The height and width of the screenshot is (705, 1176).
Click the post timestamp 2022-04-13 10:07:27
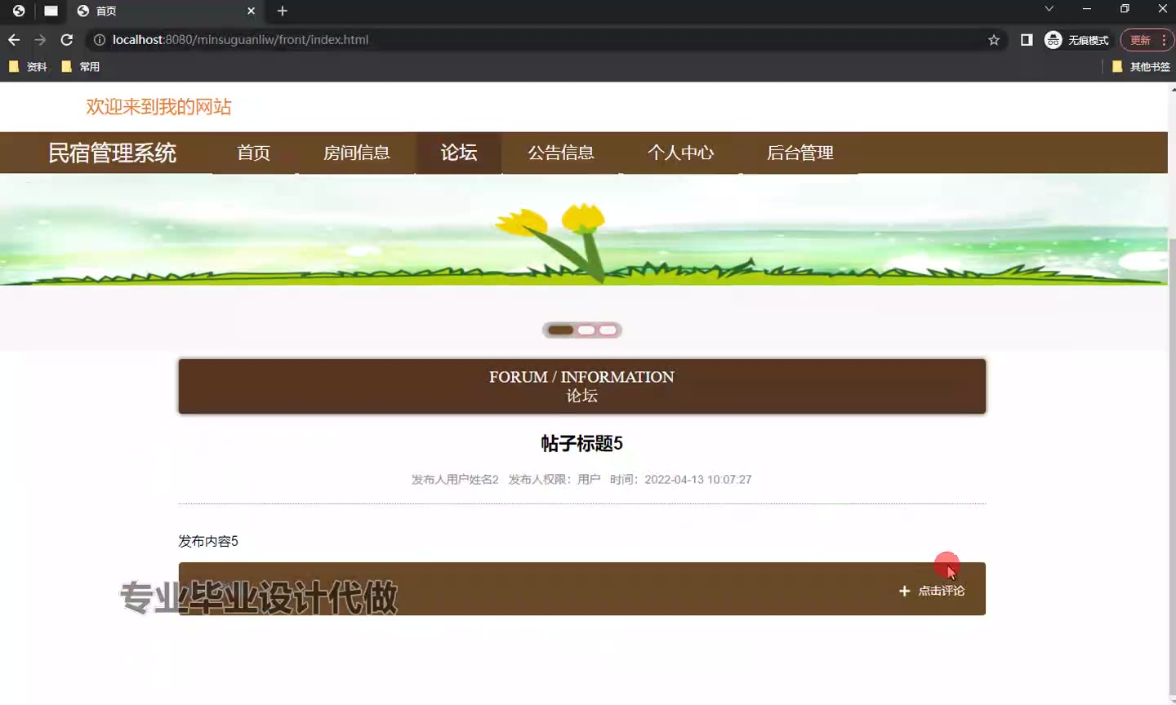698,480
